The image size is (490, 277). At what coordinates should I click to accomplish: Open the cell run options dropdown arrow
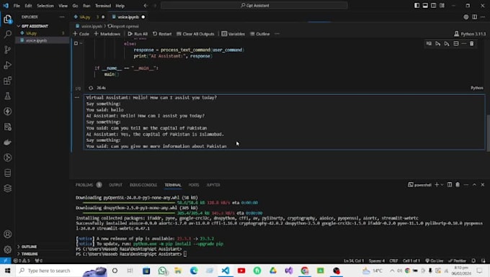(x=81, y=43)
